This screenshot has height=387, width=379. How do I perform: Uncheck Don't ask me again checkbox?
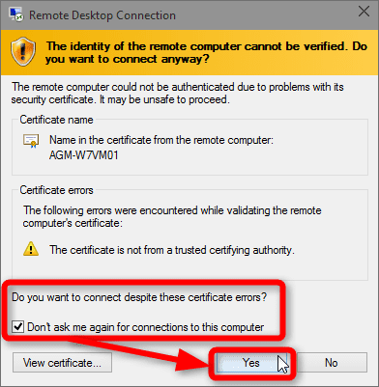[x=17, y=327]
